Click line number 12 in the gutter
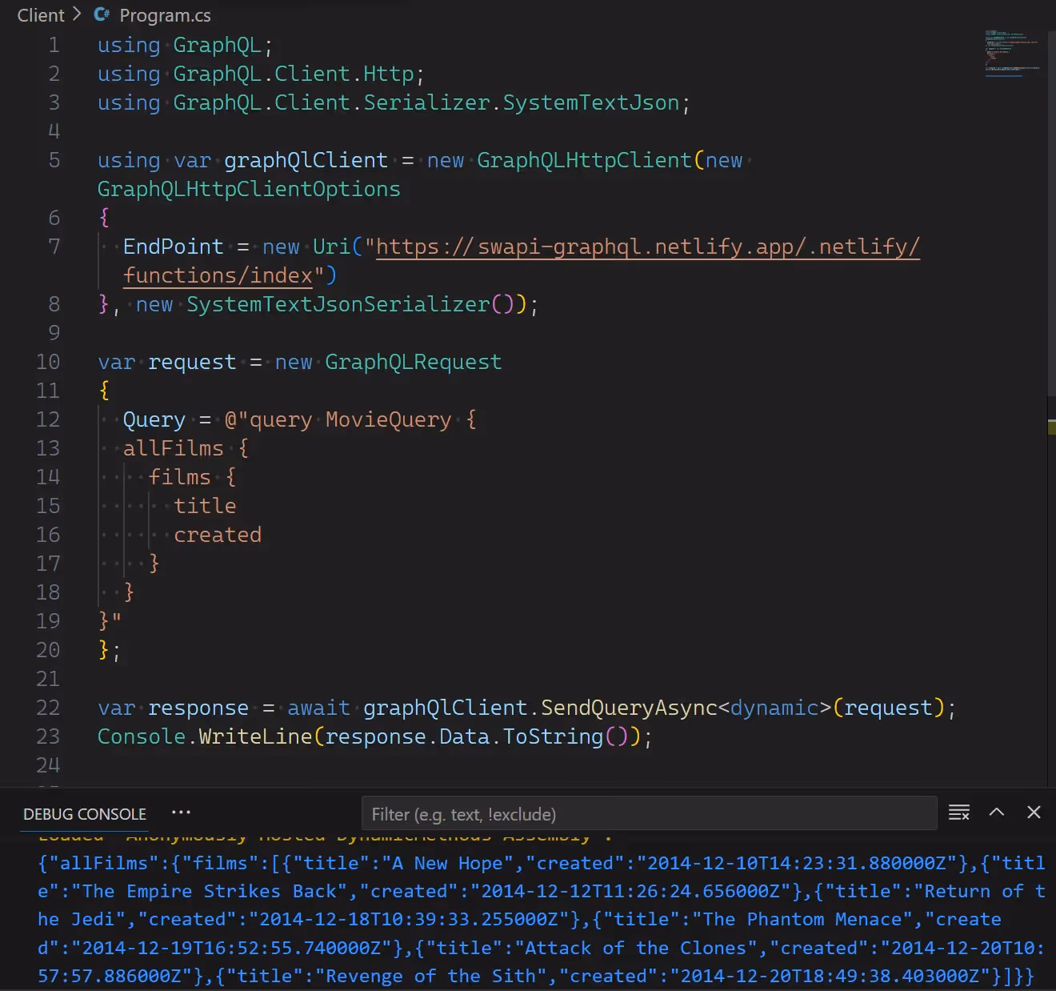1056x991 pixels. click(48, 419)
